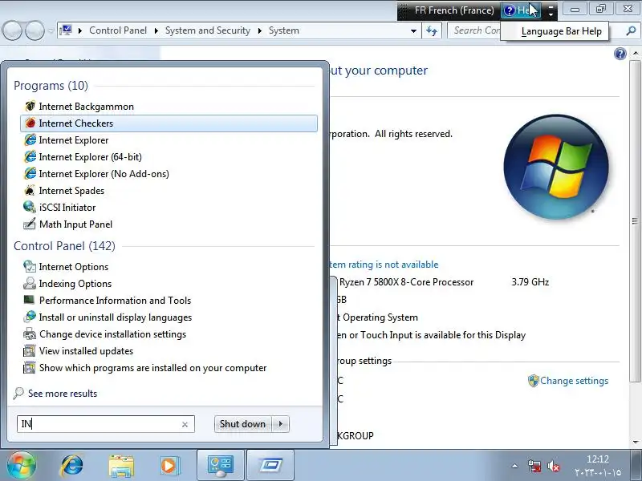Click the FR French (France) language indicator

tap(454, 10)
